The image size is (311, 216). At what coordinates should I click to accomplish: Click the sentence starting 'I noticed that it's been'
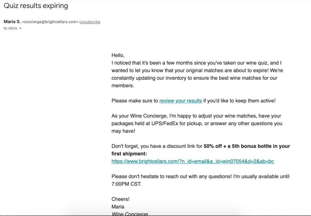pyautogui.click(x=197, y=74)
